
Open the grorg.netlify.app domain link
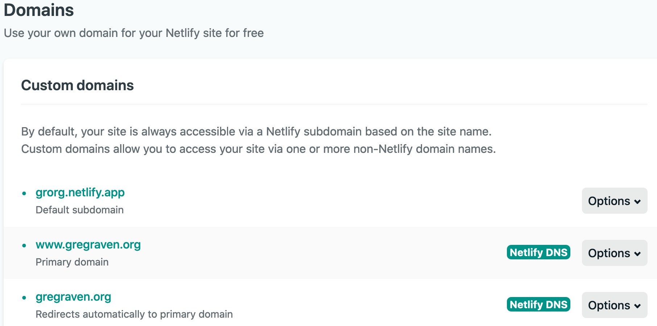click(80, 192)
